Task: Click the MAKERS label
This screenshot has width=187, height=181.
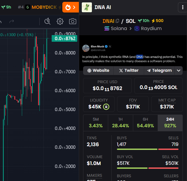Action: (95, 175)
